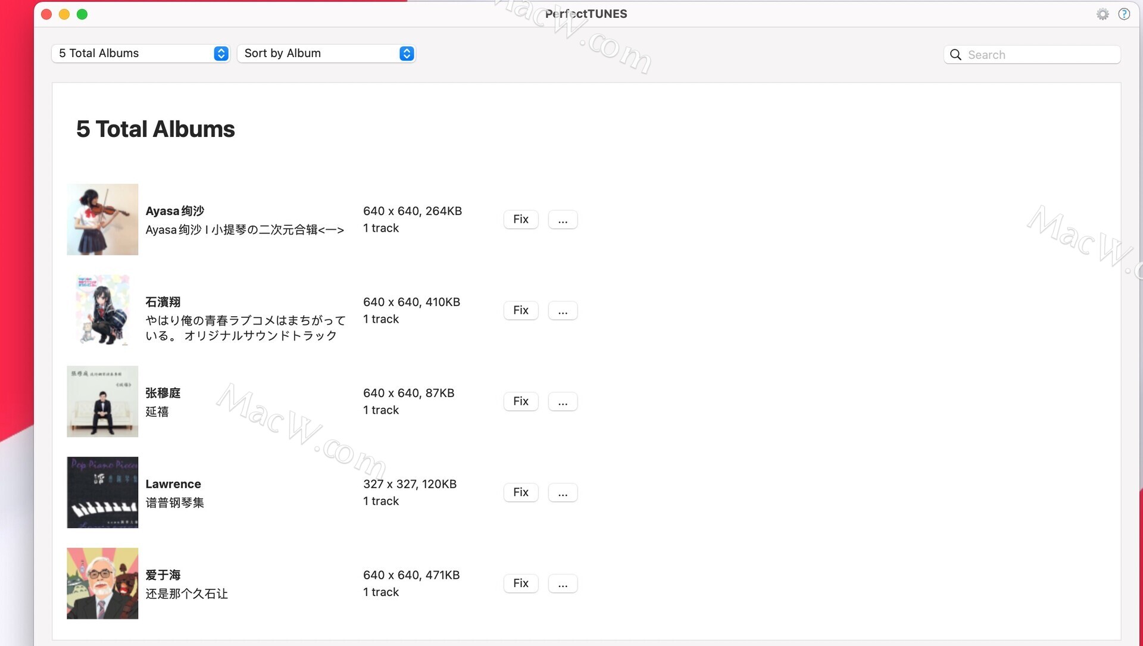Open more options for 张穆庭 album
Image resolution: width=1143 pixels, height=646 pixels.
coord(563,401)
